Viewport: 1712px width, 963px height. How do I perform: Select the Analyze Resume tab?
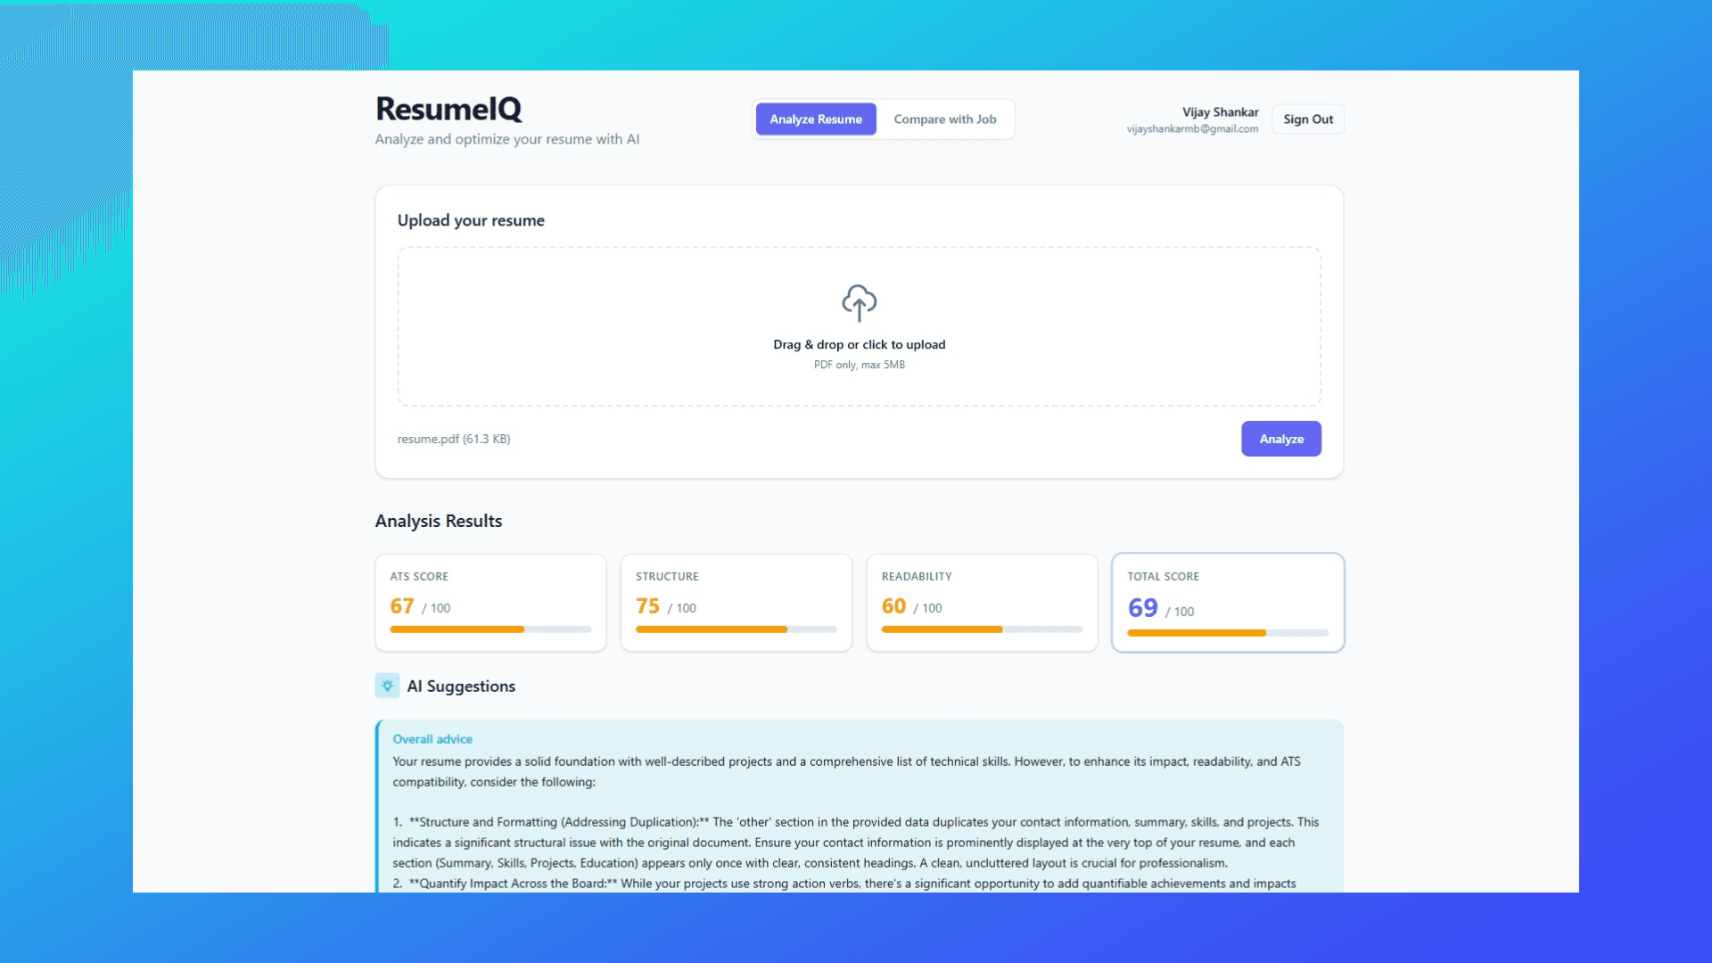pos(815,119)
